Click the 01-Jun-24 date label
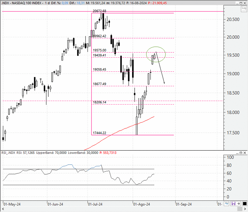248x212 pixels. coord(55,204)
